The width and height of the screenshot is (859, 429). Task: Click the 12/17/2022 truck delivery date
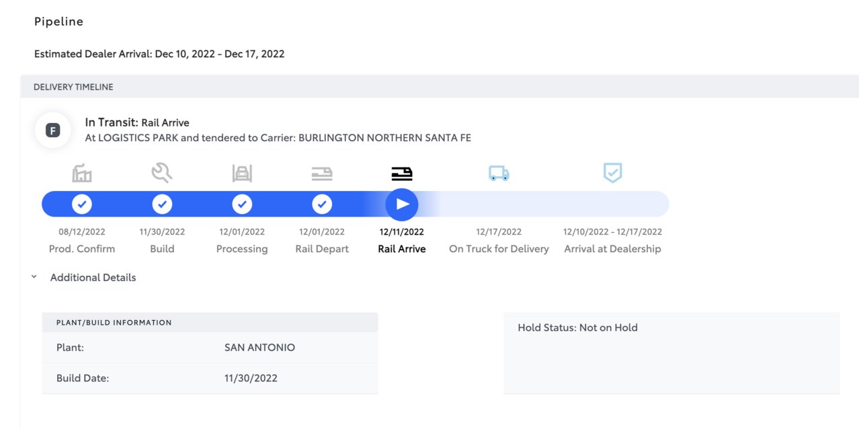pos(499,231)
